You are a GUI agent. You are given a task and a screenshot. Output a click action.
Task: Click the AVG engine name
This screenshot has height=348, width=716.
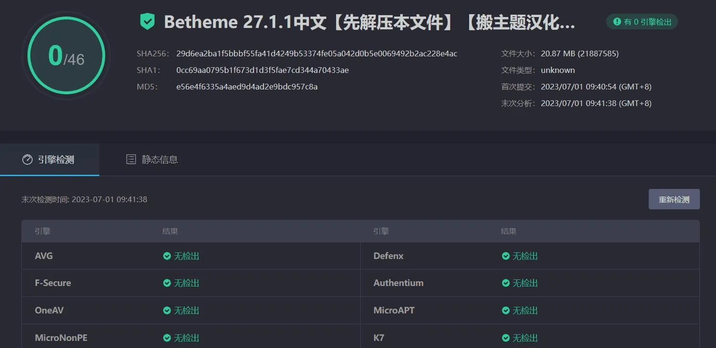44,256
